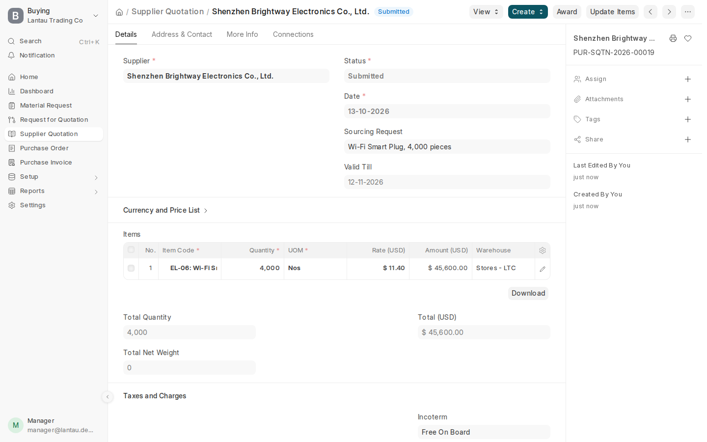Expand Currency and Price List section
Image resolution: width=707 pixels, height=442 pixels.
(x=165, y=210)
